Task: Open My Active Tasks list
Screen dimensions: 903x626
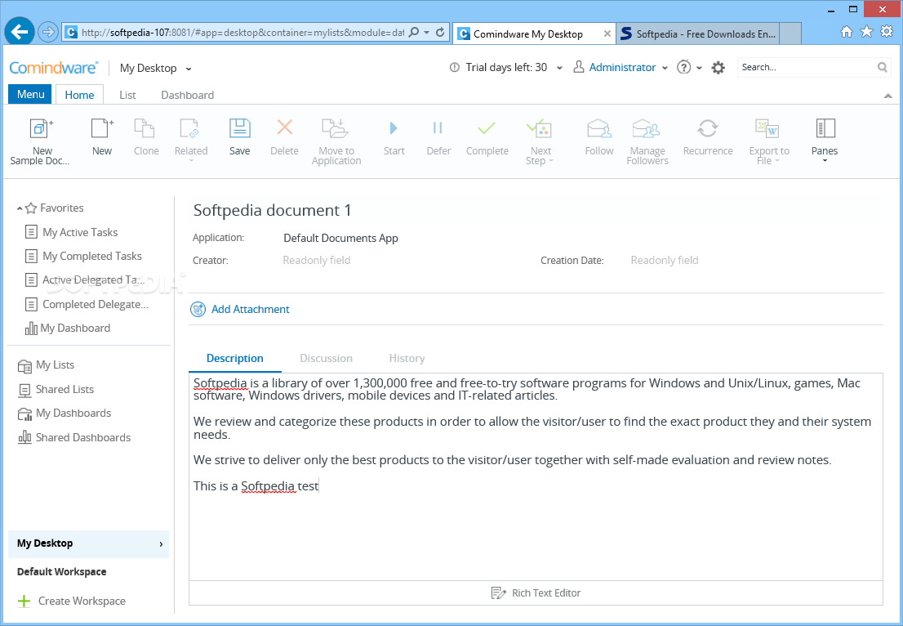Action: pyautogui.click(x=72, y=232)
